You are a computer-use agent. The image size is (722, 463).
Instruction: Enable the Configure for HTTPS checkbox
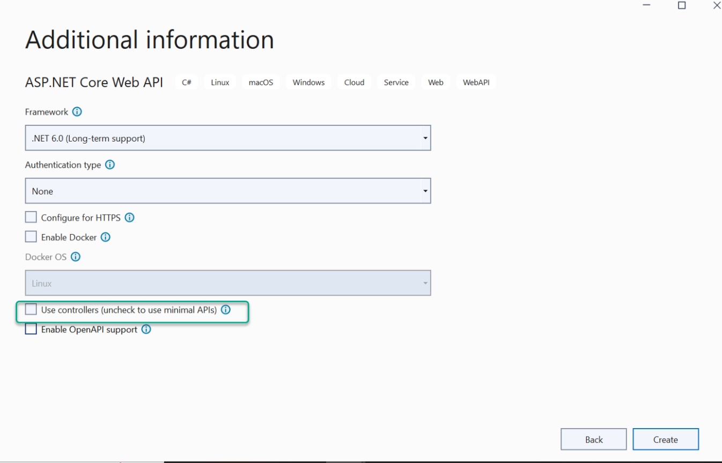pos(31,218)
